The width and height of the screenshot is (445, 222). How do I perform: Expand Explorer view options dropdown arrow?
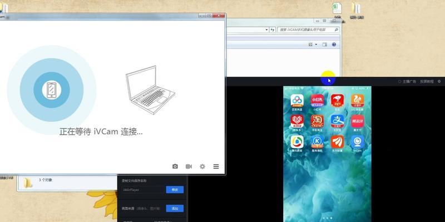pos(316,44)
